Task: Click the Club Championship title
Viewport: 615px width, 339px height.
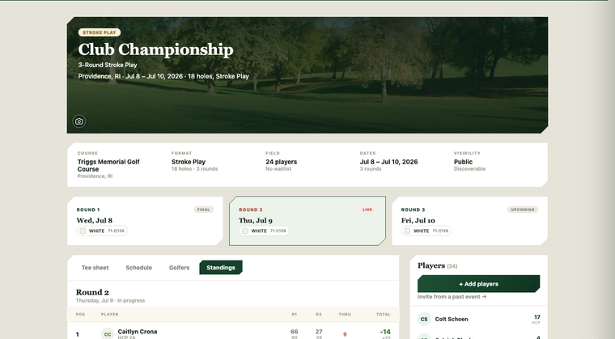Action: [155, 50]
